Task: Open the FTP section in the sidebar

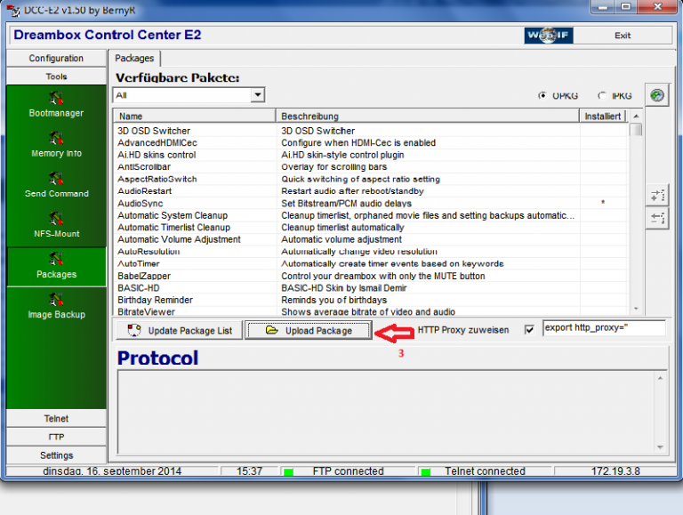Action: coord(56,437)
